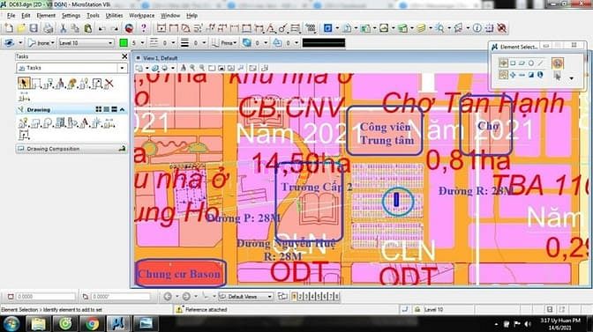Cut selection with the scissors icon

click(x=64, y=28)
